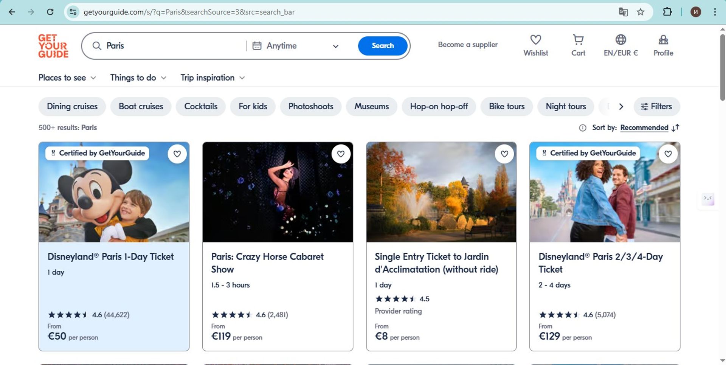Image resolution: width=726 pixels, height=365 pixels.
Task: Open the Sort by Recommended dropdown
Action: 644,128
